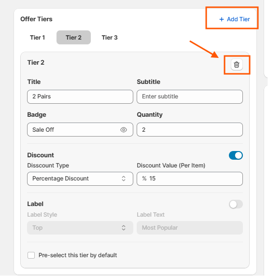268x276 pixels.
Task: Click the plus icon beside Add Tier
Action: coord(222,19)
